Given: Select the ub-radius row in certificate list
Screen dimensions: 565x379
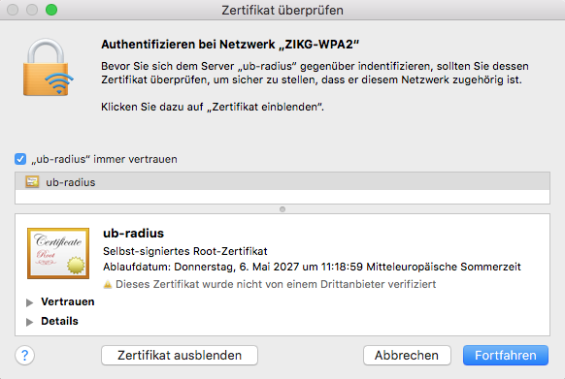Looking at the screenshot, I should (282, 181).
